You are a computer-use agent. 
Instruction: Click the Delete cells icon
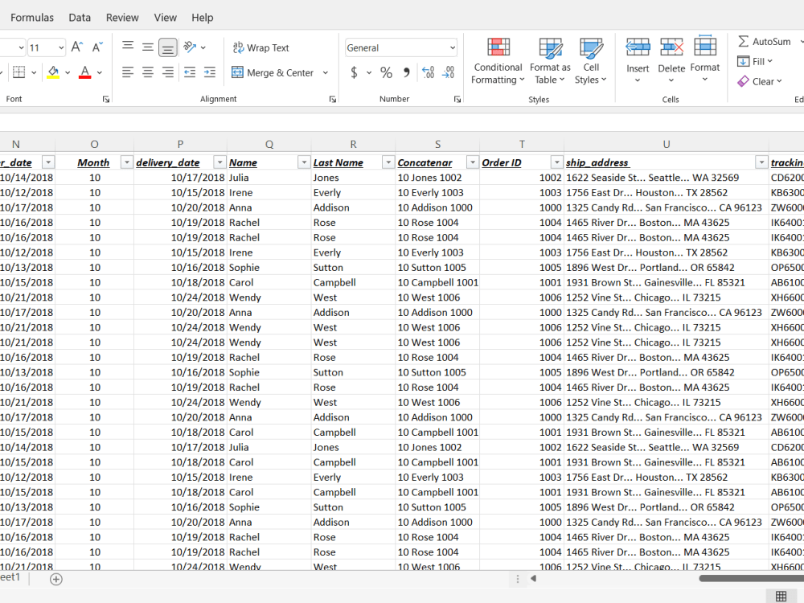[671, 47]
